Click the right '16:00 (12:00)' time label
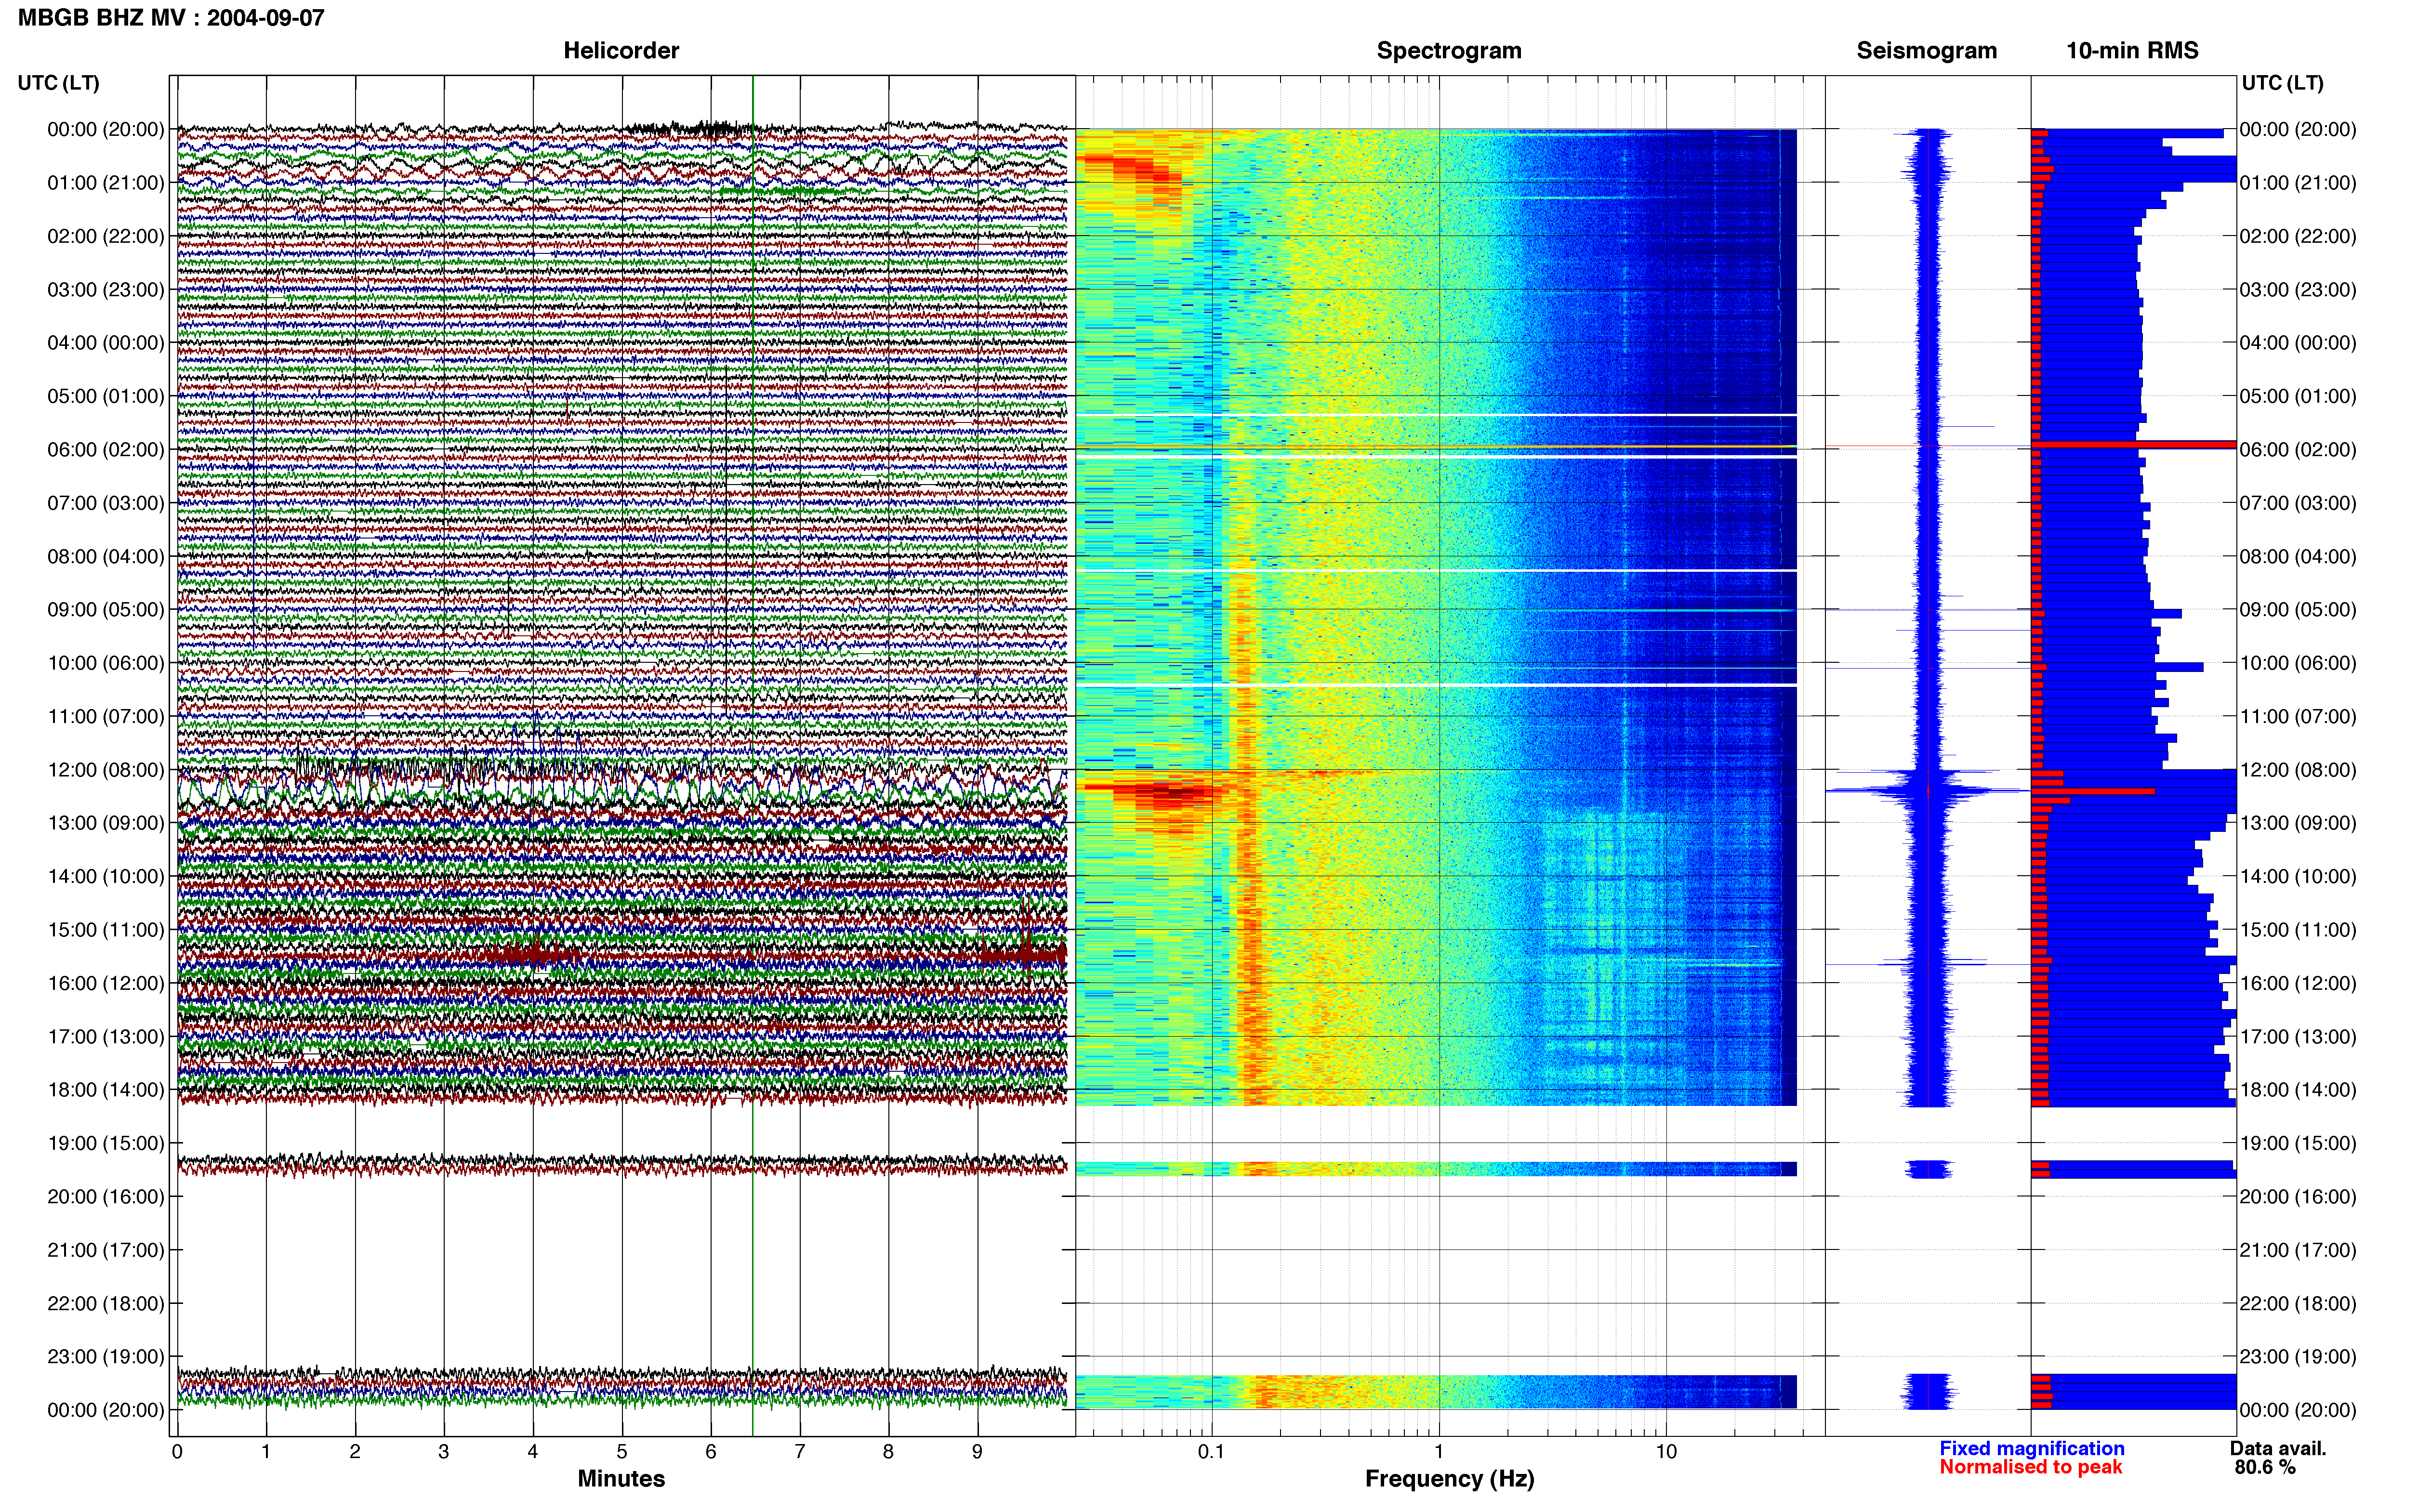The width and height of the screenshot is (2418, 1512). [2298, 983]
